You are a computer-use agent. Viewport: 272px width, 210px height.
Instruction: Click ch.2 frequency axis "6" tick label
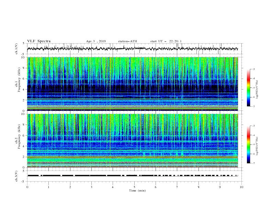pos(24,136)
